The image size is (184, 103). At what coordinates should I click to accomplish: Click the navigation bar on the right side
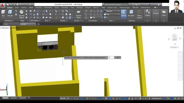180,66
